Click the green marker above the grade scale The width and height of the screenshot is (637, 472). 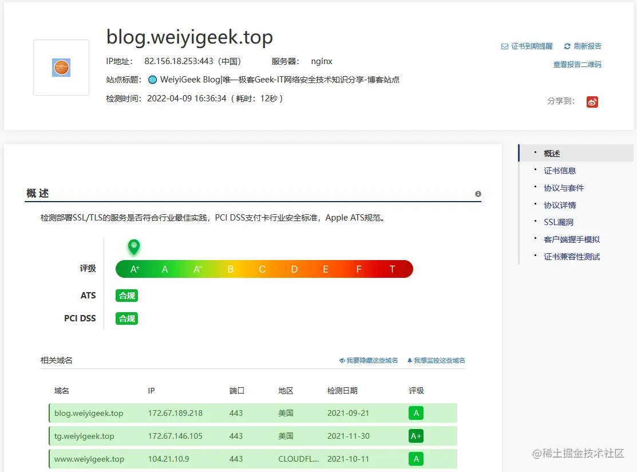coord(133,247)
